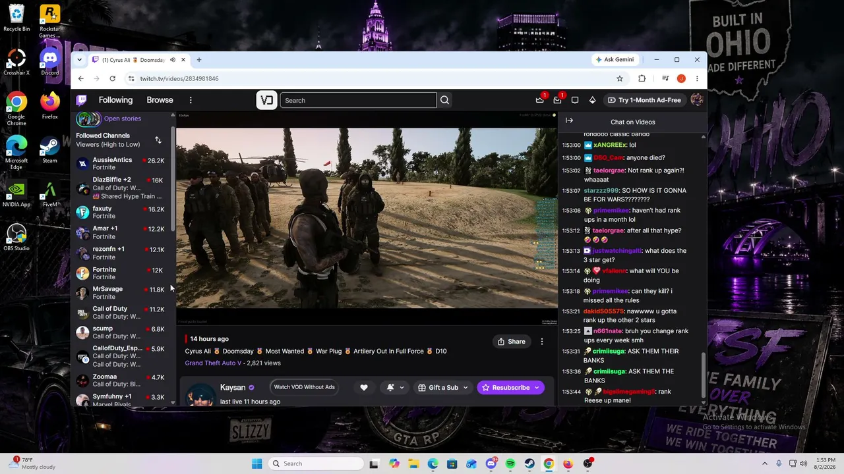Open Chrome three-dot menu
The height and width of the screenshot is (474, 844).
[696, 78]
